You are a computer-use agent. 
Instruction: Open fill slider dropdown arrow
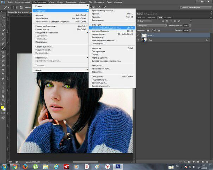190,30
